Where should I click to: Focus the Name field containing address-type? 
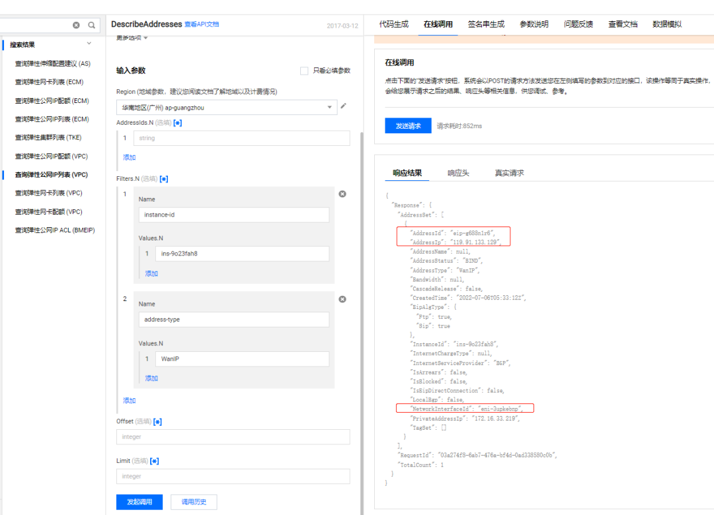click(x=233, y=320)
